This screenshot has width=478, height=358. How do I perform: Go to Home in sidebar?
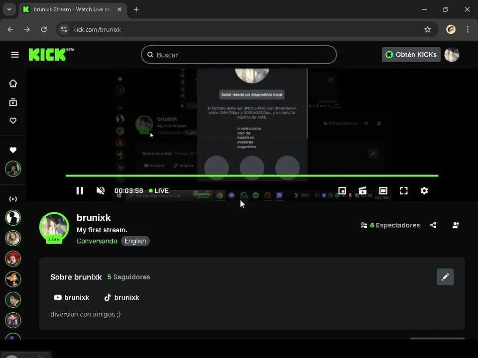click(13, 84)
